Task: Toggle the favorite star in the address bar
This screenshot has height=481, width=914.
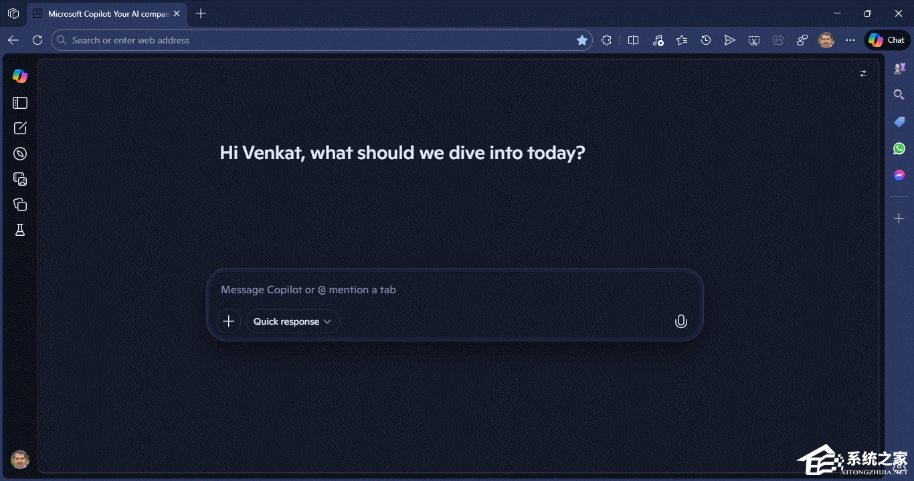Action: (x=582, y=40)
